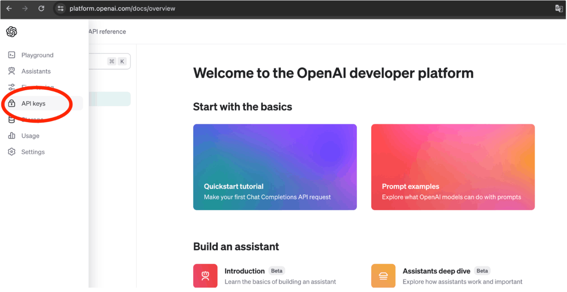Go back with browser back arrow
Screen dimensions: 567x292
9,8
